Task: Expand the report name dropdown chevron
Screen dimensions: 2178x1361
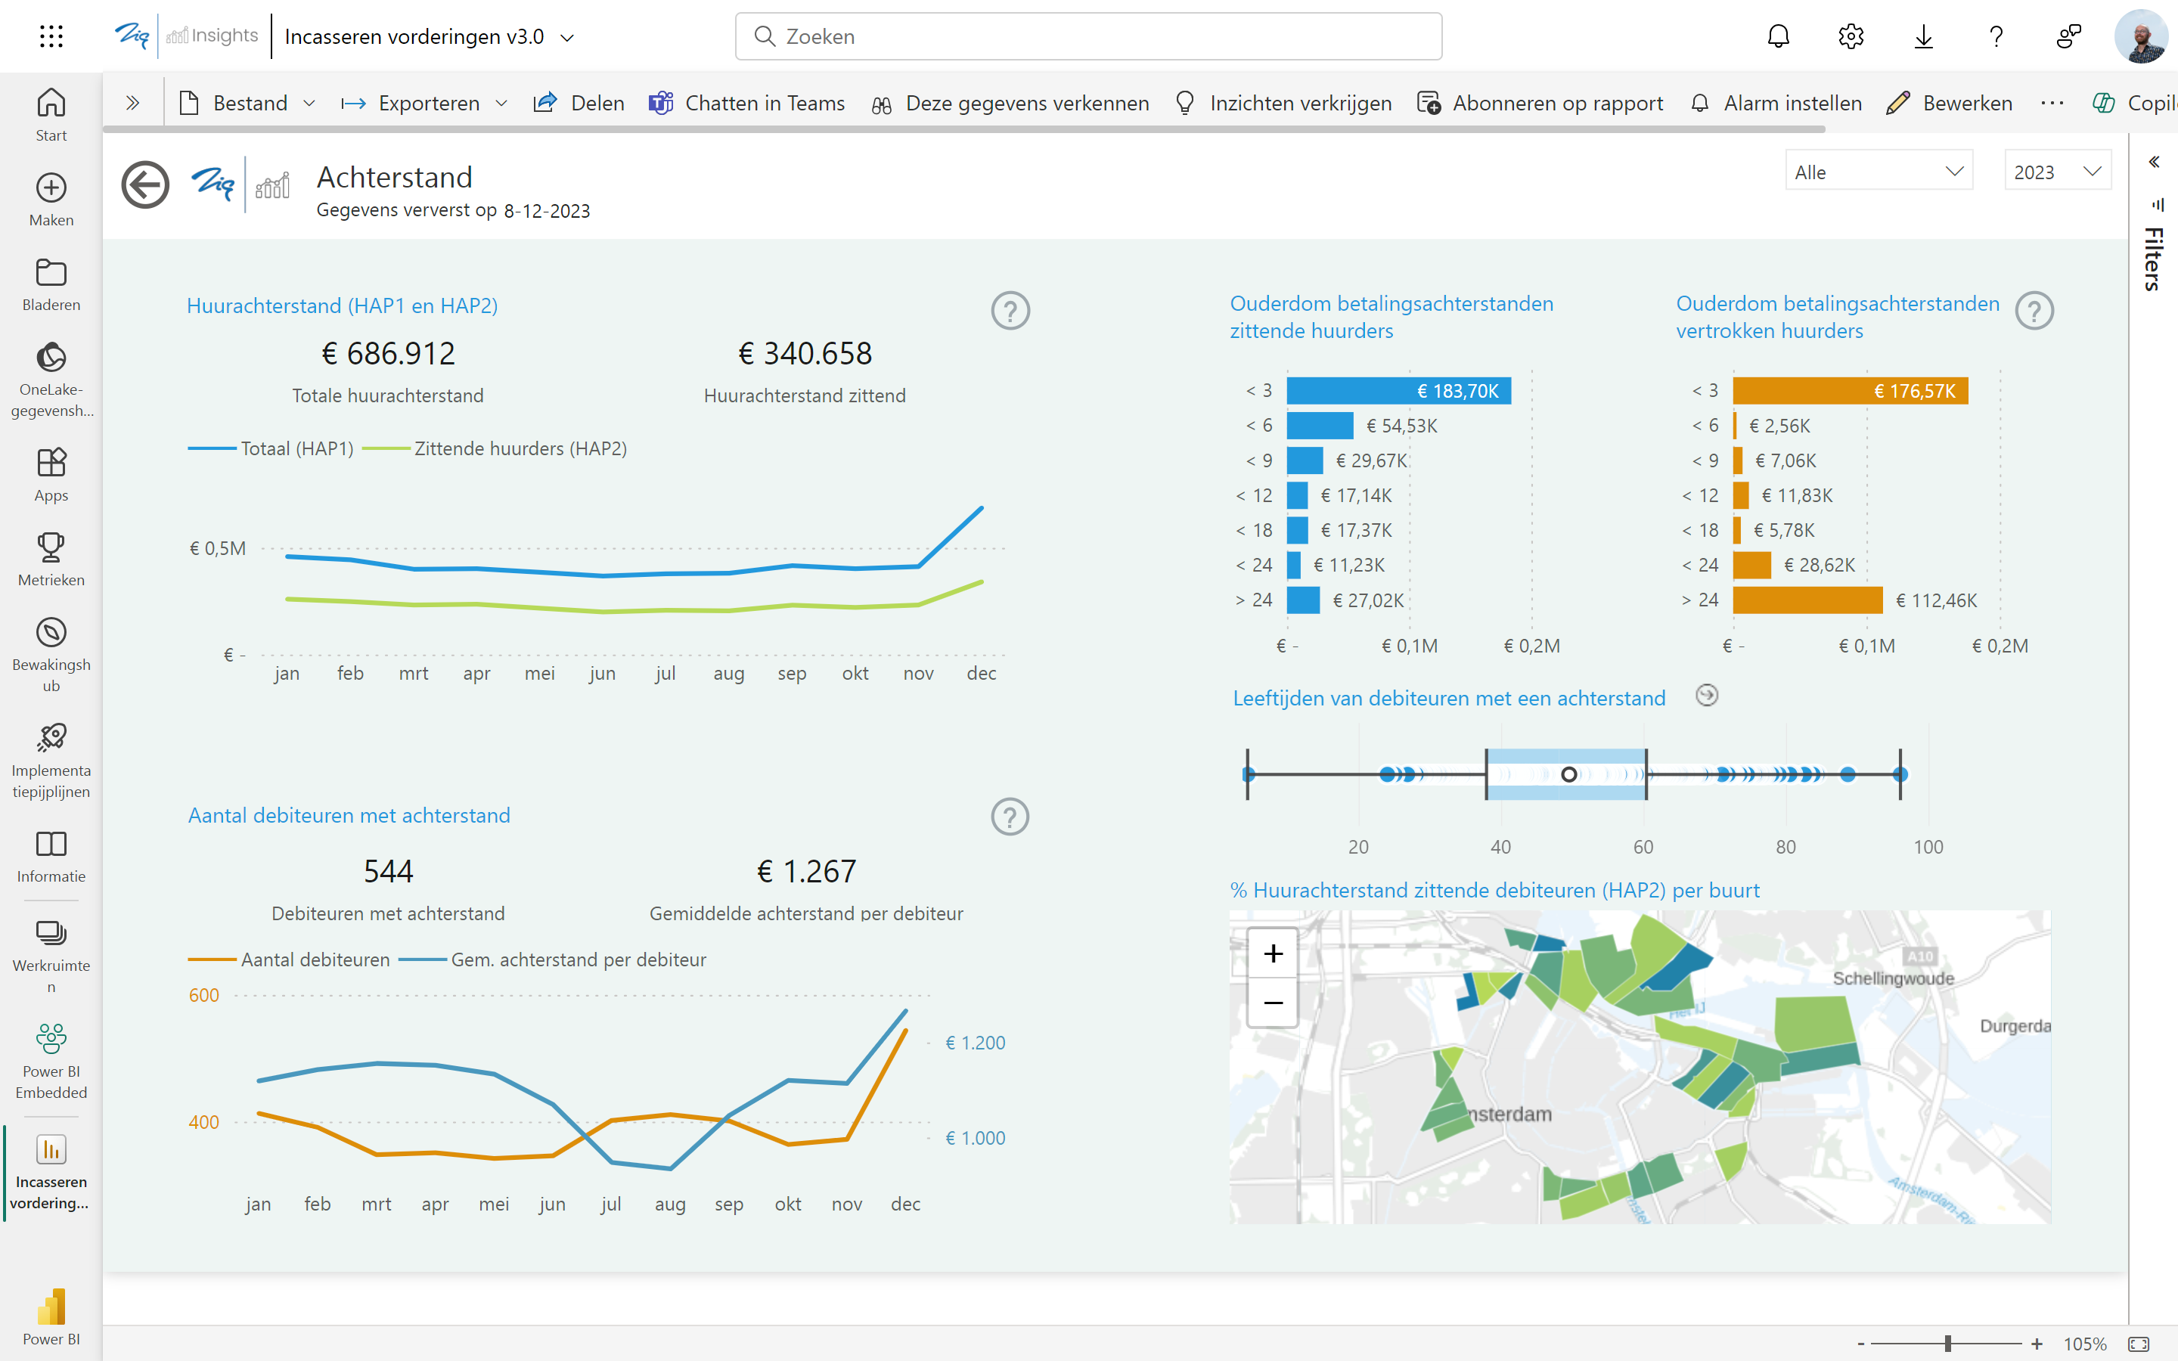Action: coord(567,37)
